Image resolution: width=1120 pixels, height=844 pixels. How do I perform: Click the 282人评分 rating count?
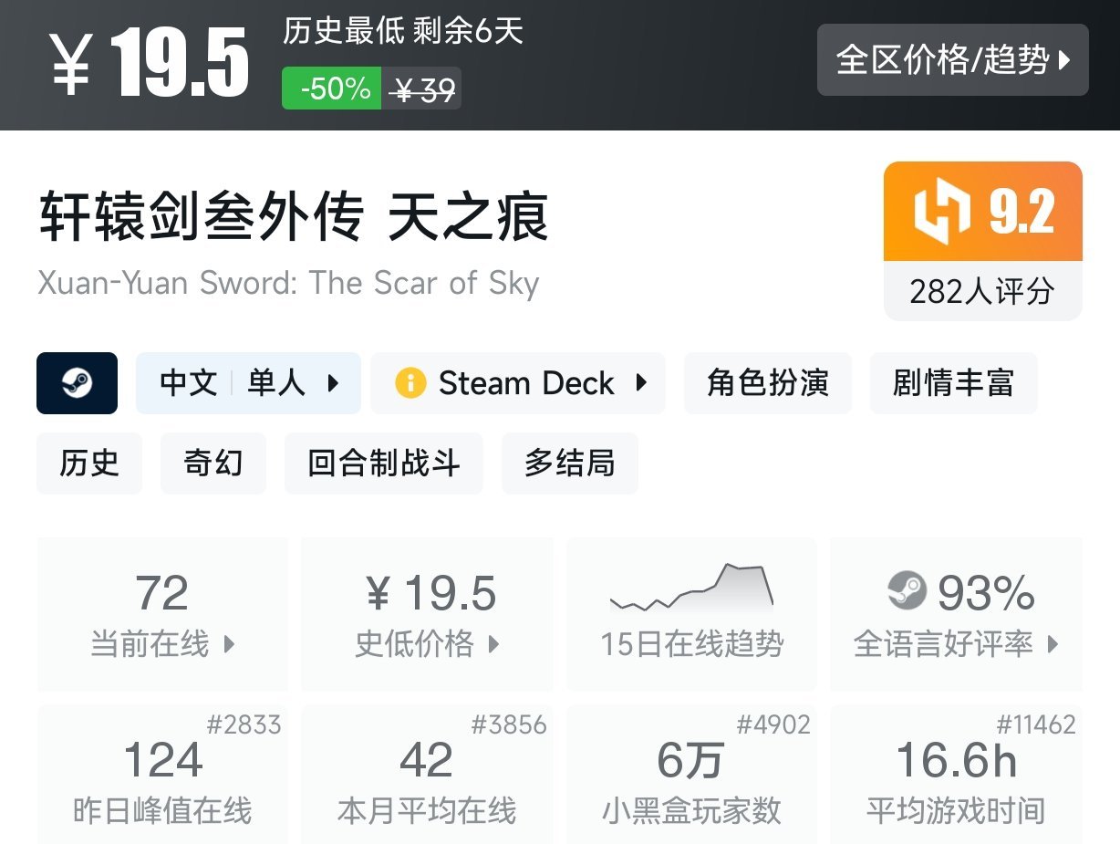point(982,292)
